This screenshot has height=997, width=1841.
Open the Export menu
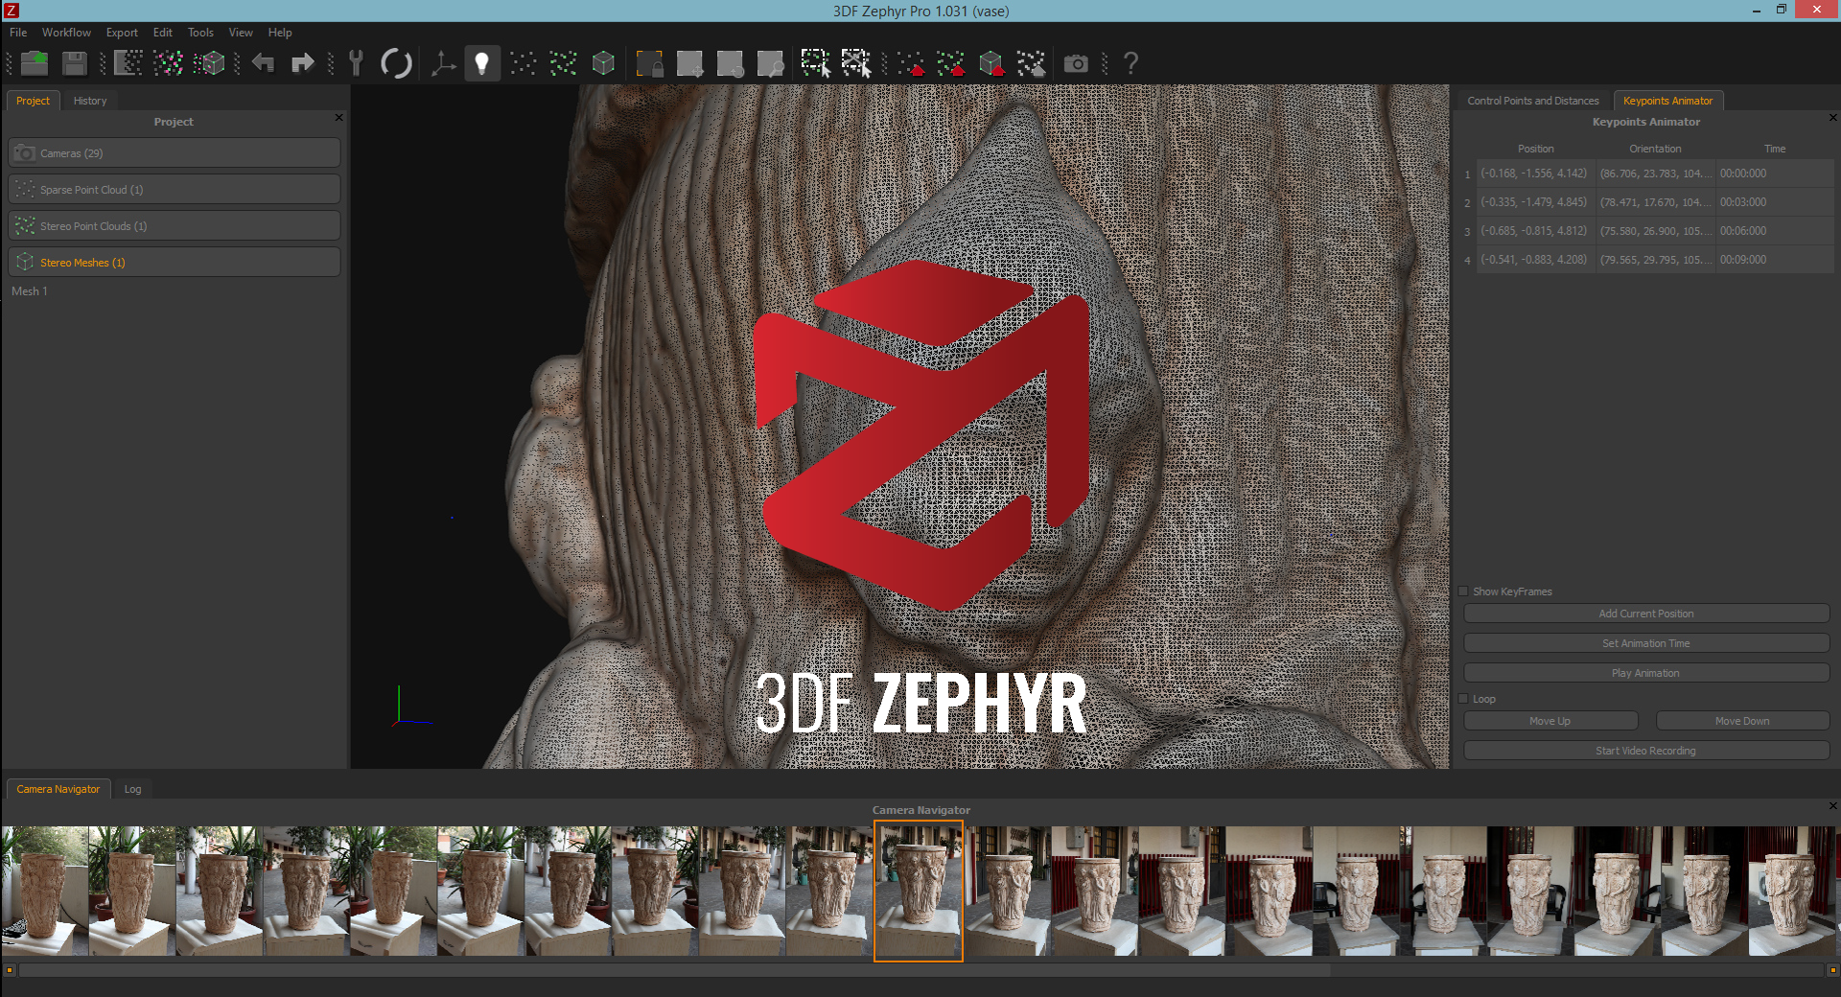[x=122, y=33]
